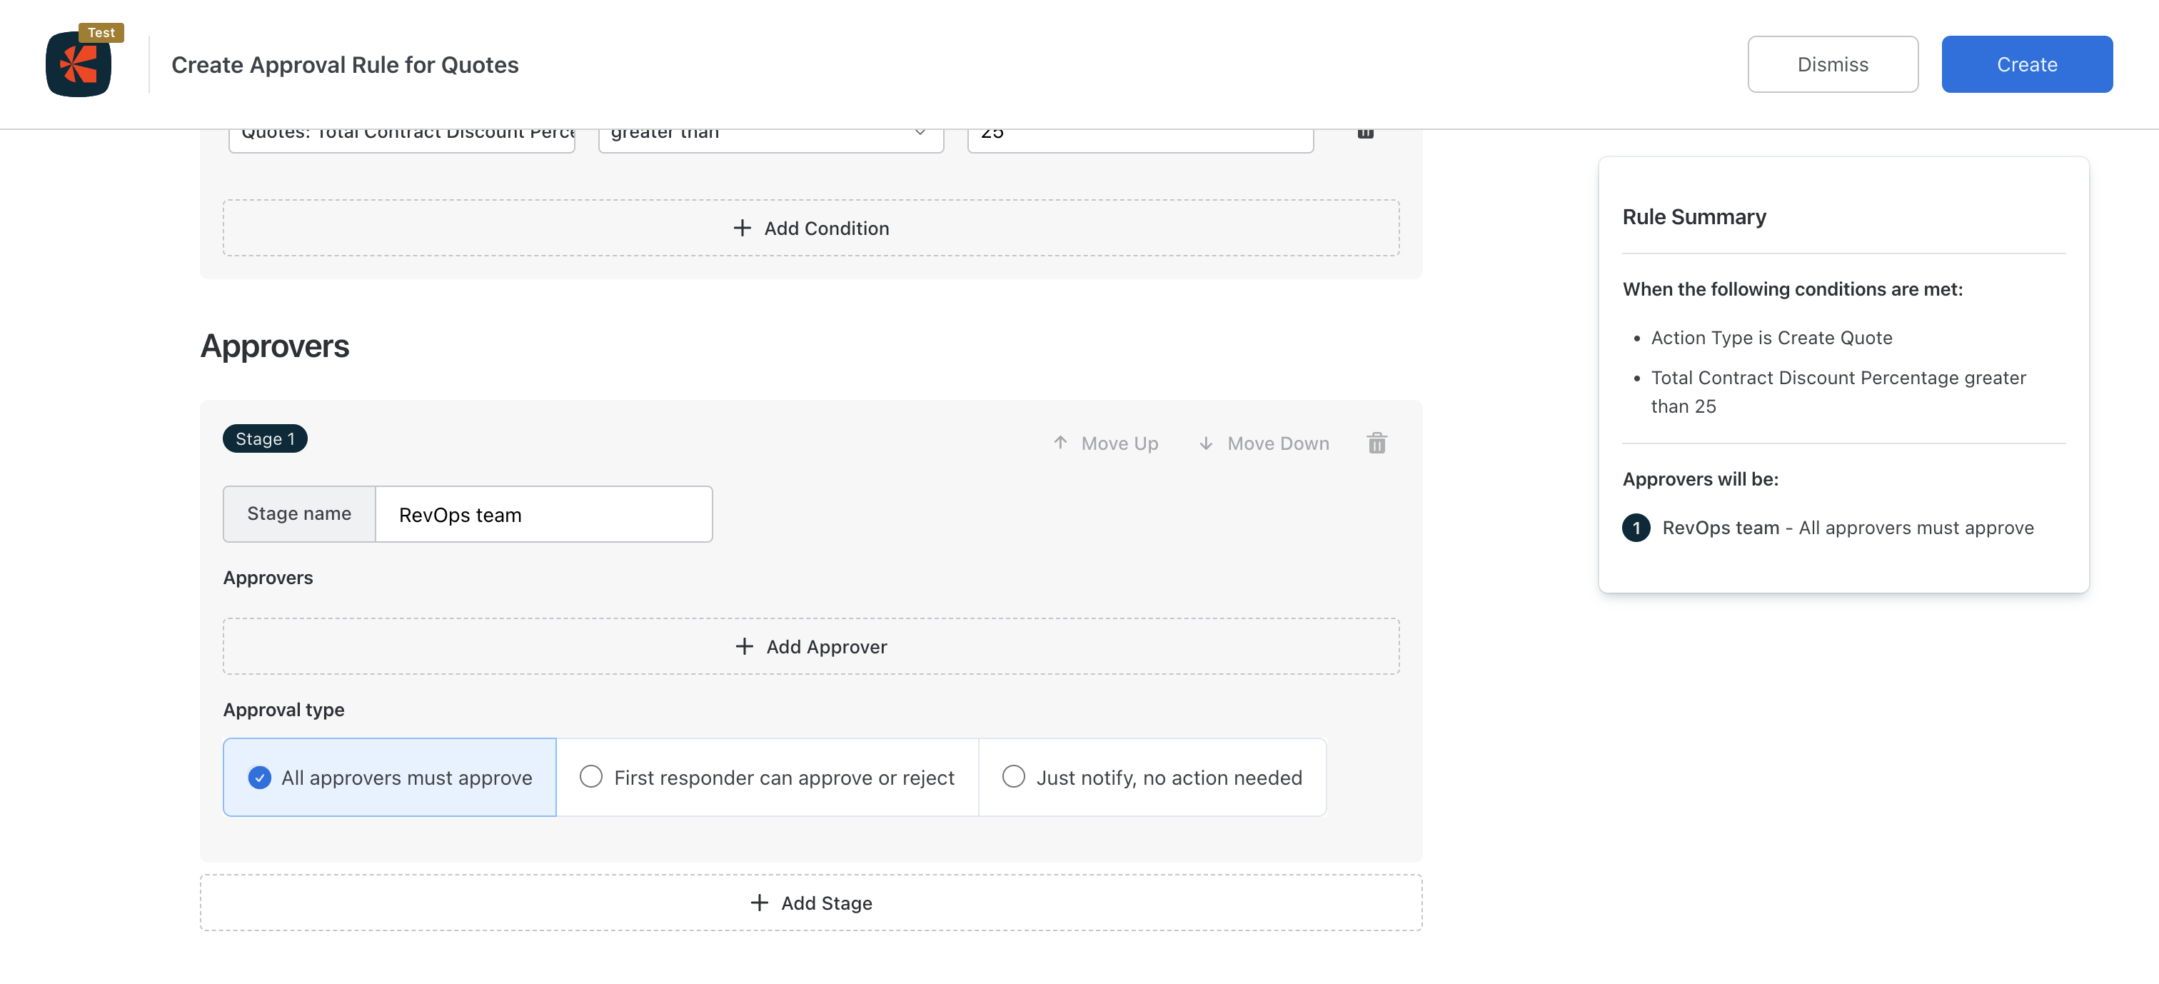Image resolution: width=2159 pixels, height=984 pixels.
Task: Dismiss the approval rule dialog
Action: tap(1832, 64)
